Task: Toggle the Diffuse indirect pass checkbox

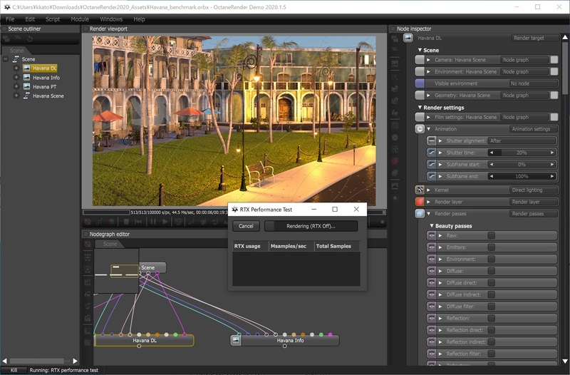Action: pyautogui.click(x=492, y=294)
